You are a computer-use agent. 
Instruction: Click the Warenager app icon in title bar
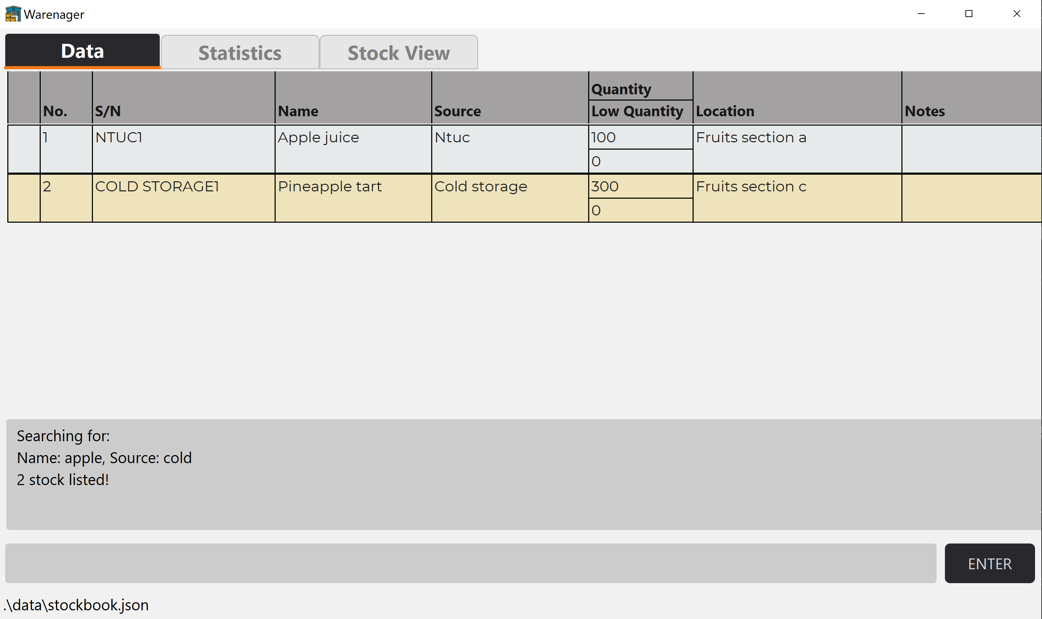(13, 14)
